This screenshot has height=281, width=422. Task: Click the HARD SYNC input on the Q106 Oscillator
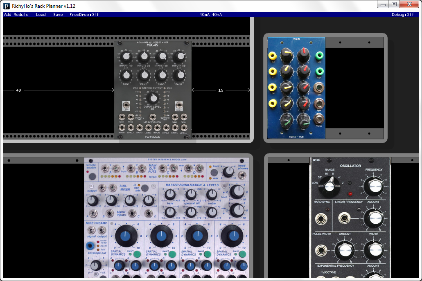(x=321, y=219)
